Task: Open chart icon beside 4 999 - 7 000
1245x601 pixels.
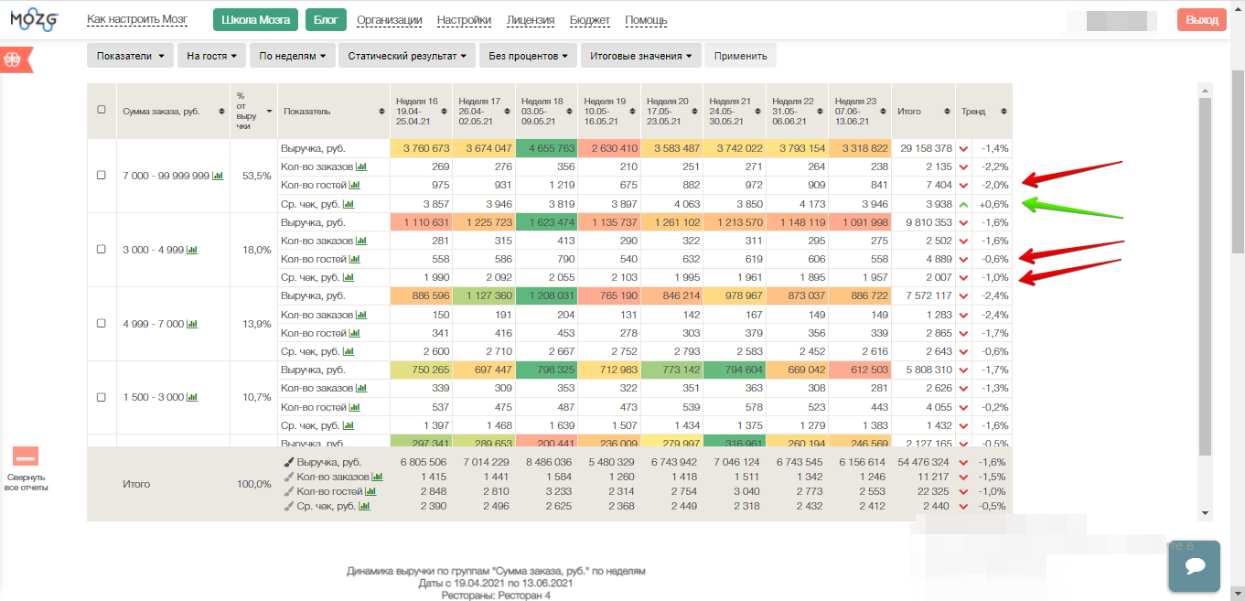Action: click(x=192, y=324)
